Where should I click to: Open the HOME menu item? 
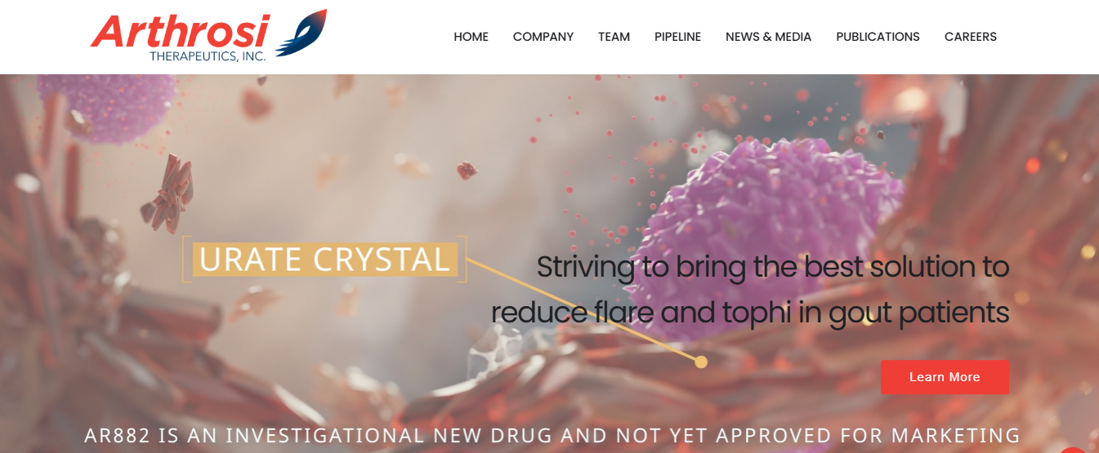click(471, 37)
